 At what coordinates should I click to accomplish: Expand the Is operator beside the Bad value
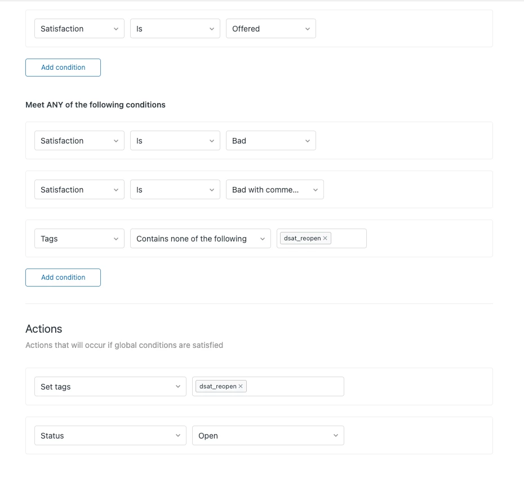[x=175, y=141]
